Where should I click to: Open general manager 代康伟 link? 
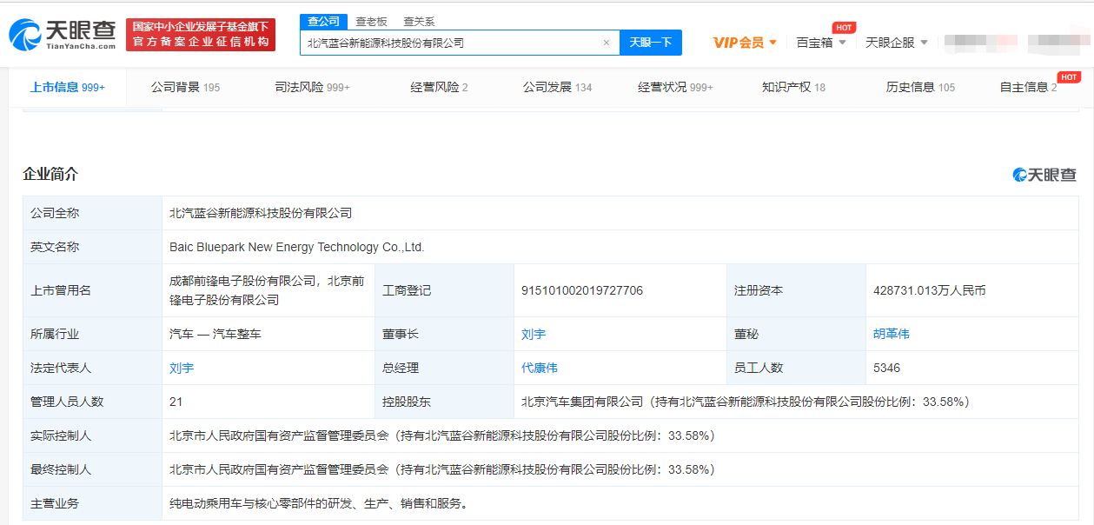coord(539,368)
